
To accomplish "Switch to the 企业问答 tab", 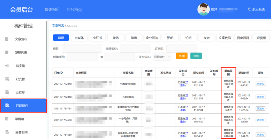I will tap(152, 38).
